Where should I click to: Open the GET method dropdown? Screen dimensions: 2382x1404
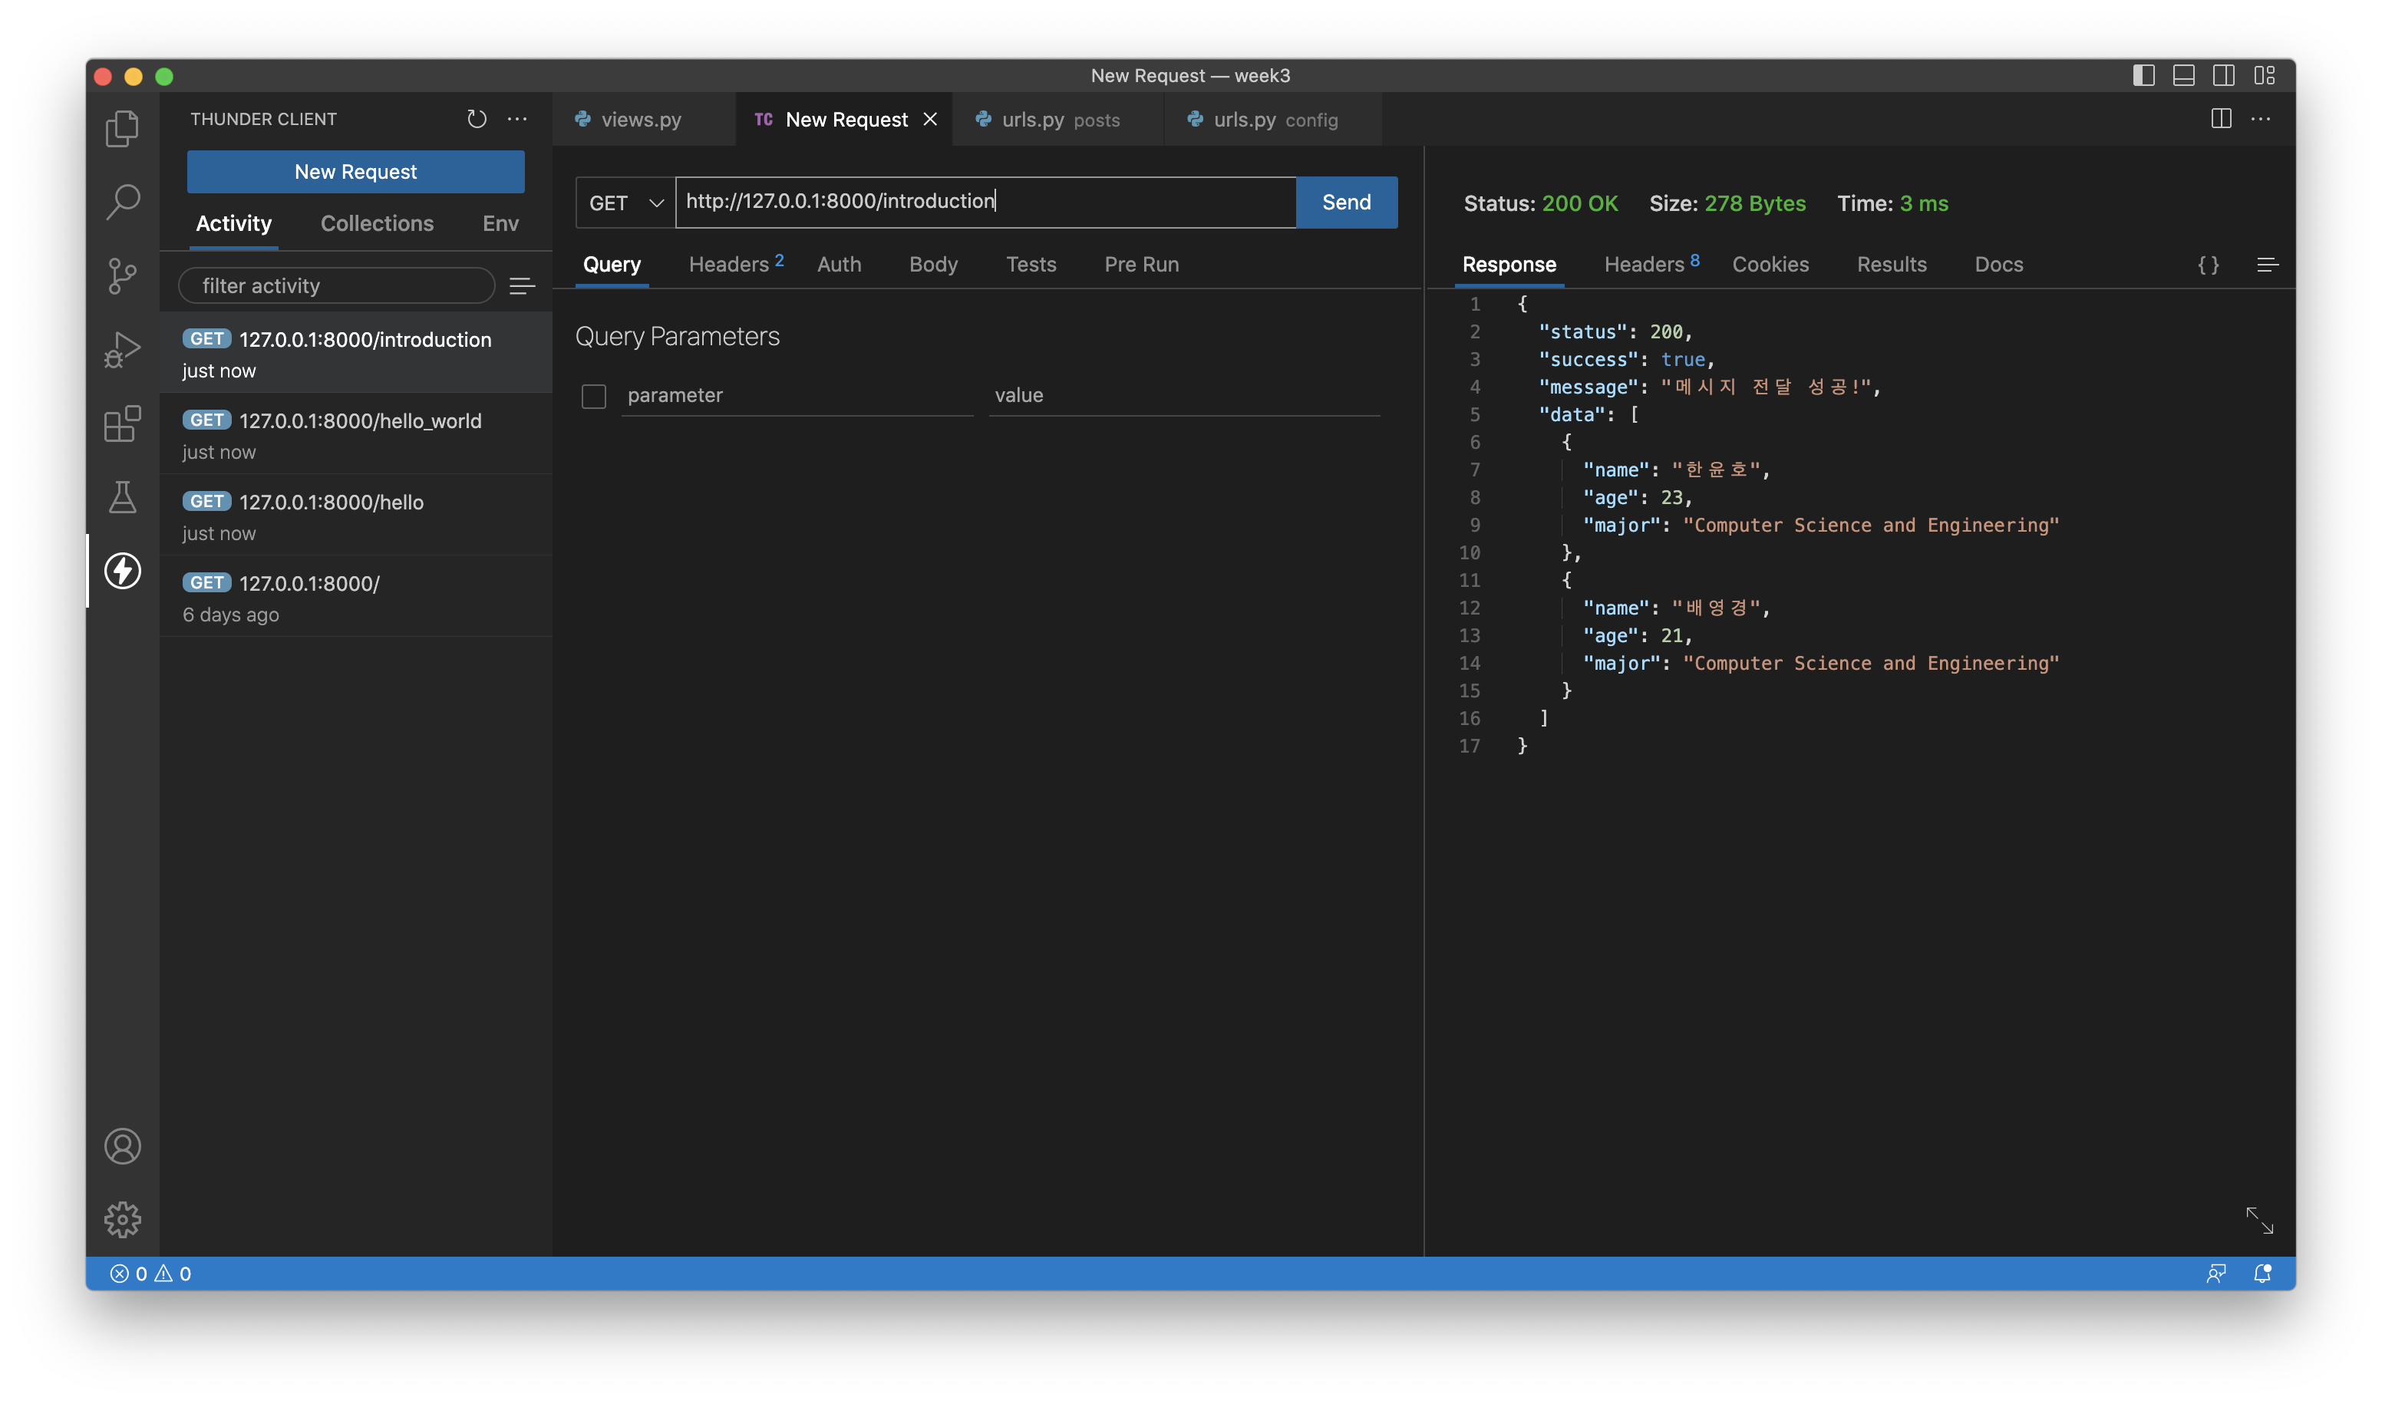tap(625, 202)
